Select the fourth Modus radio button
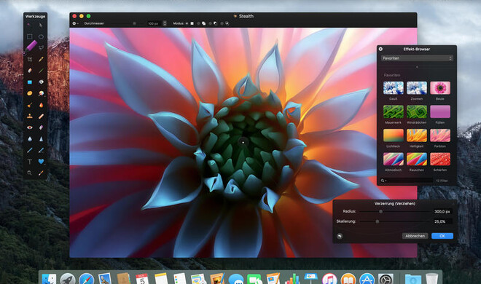481x284 pixels. click(x=222, y=23)
